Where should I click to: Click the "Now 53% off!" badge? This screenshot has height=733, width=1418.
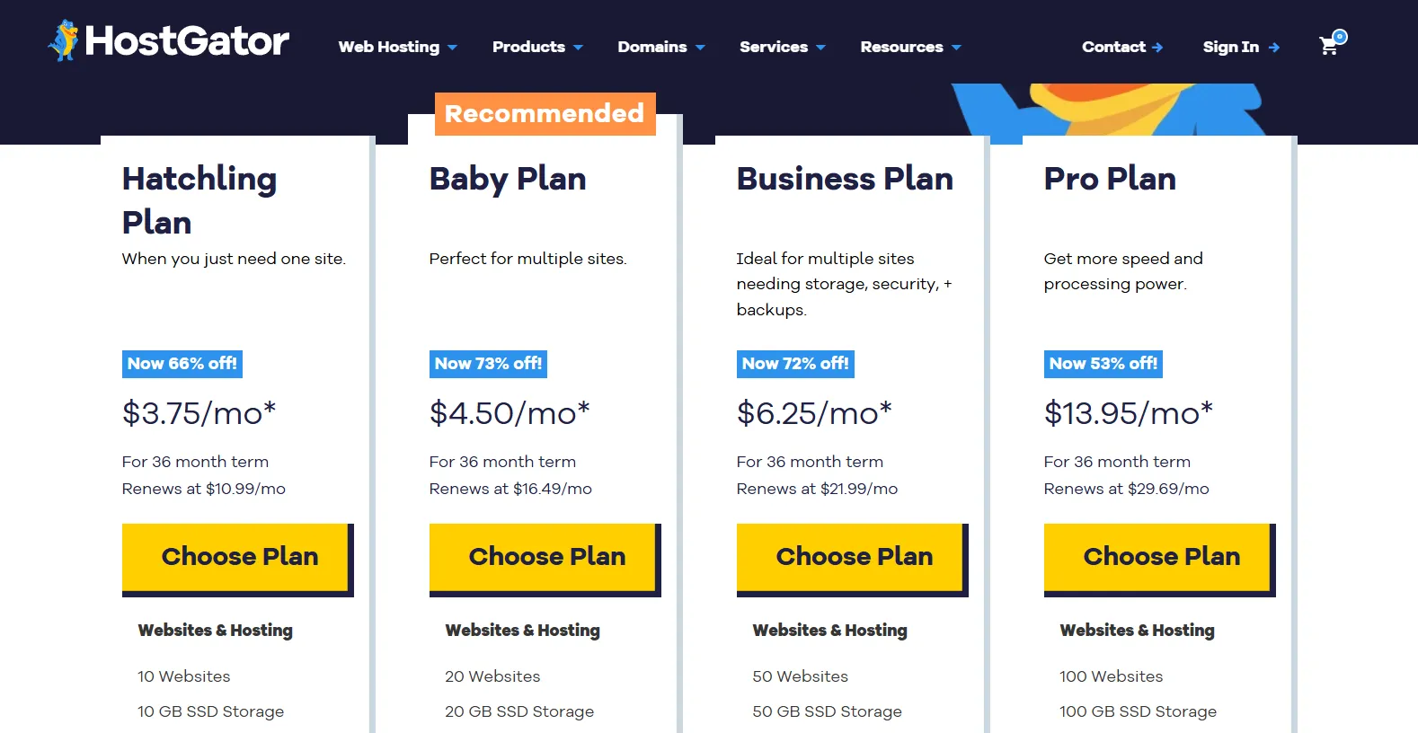[1103, 364]
